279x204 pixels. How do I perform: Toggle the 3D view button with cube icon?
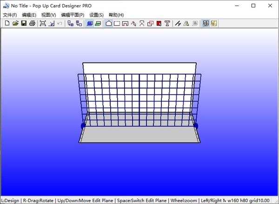point(205,23)
